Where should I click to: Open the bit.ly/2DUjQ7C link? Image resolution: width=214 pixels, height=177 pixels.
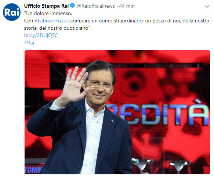[41, 35]
